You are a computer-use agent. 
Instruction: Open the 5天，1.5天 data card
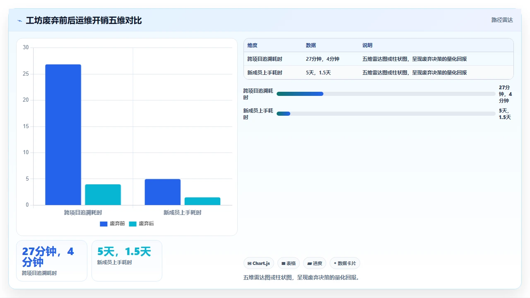click(x=127, y=261)
